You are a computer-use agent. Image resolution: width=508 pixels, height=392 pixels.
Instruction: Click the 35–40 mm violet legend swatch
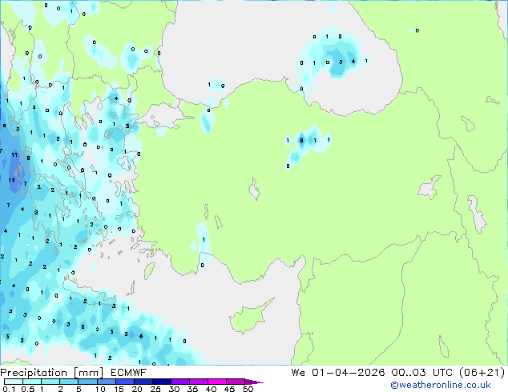[198, 382]
